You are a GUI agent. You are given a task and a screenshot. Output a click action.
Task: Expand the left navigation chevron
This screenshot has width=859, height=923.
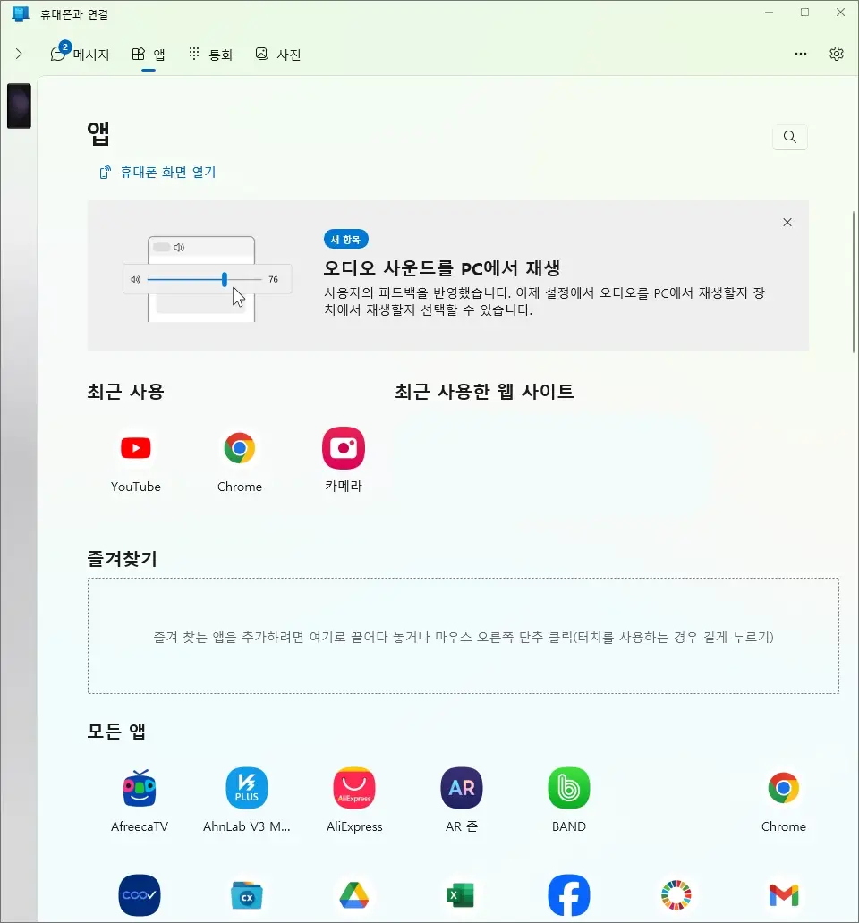click(x=19, y=54)
